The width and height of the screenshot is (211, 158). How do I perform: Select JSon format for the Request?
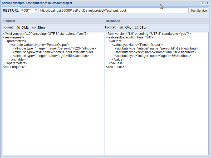34,27
